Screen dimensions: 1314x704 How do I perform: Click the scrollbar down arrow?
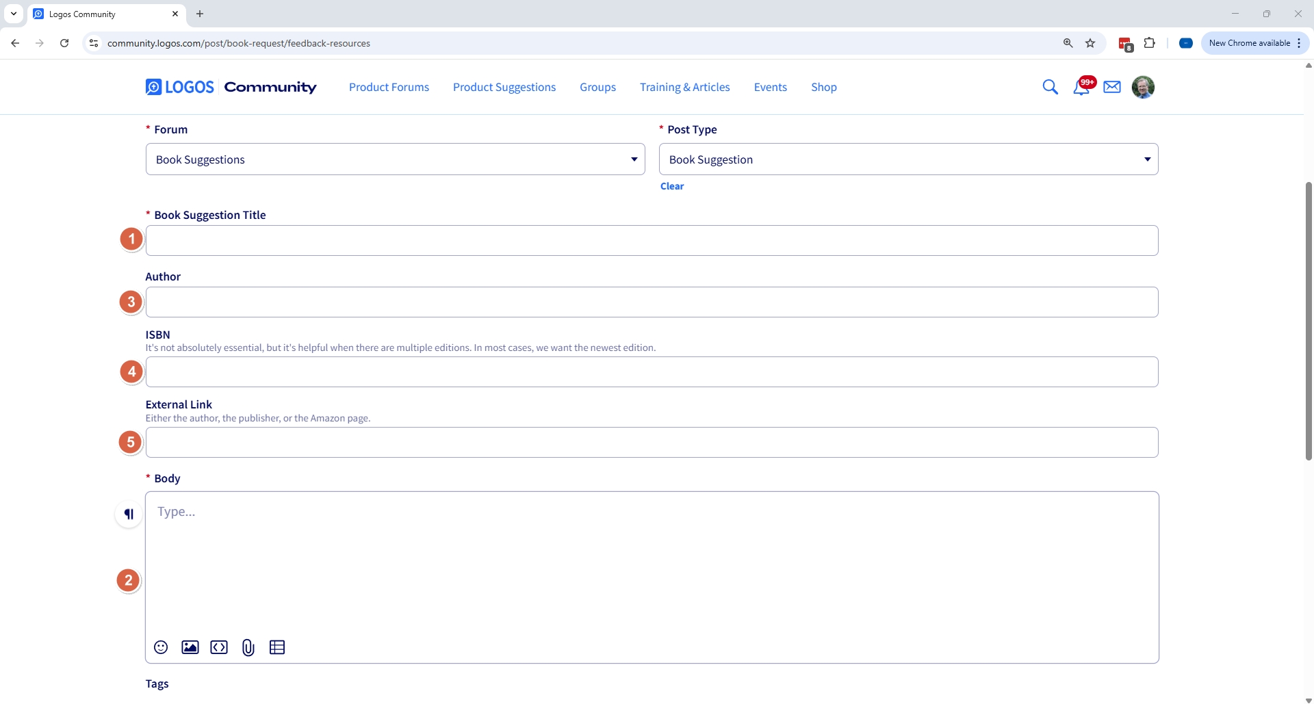click(1309, 699)
